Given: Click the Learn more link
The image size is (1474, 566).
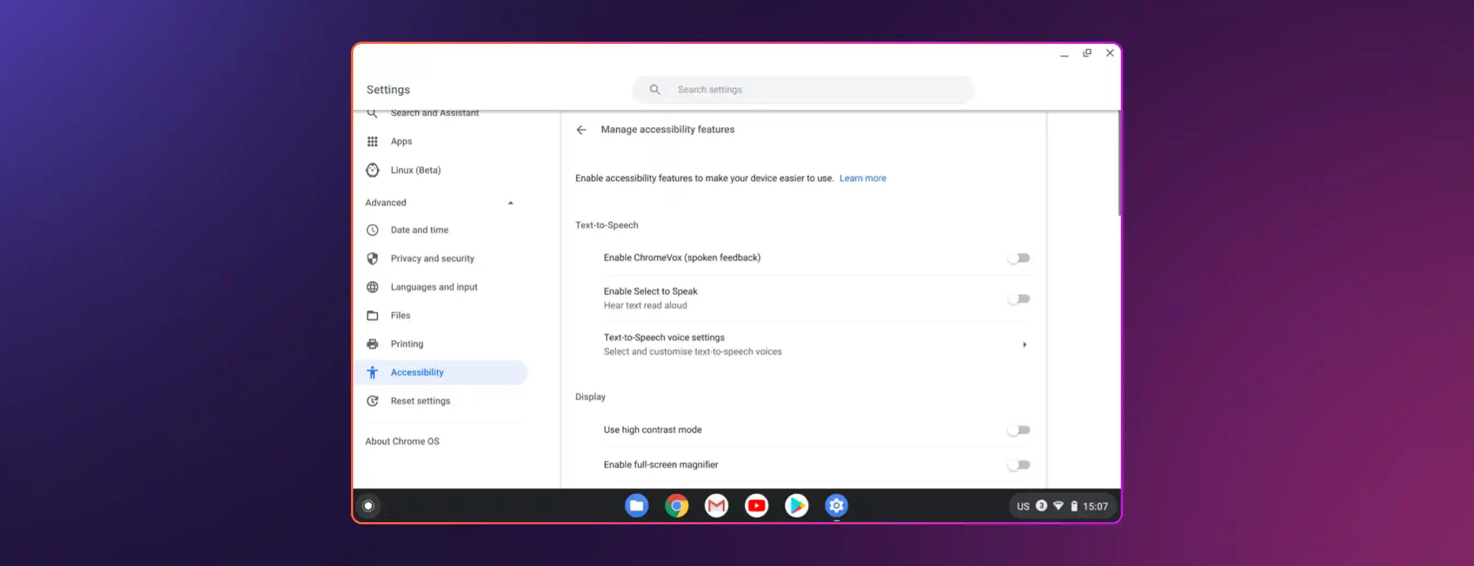Looking at the screenshot, I should pos(863,179).
